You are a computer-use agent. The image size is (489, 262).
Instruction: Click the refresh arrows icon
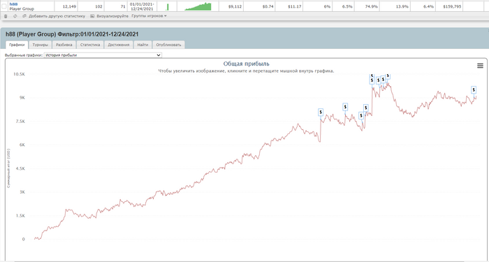(15, 16)
